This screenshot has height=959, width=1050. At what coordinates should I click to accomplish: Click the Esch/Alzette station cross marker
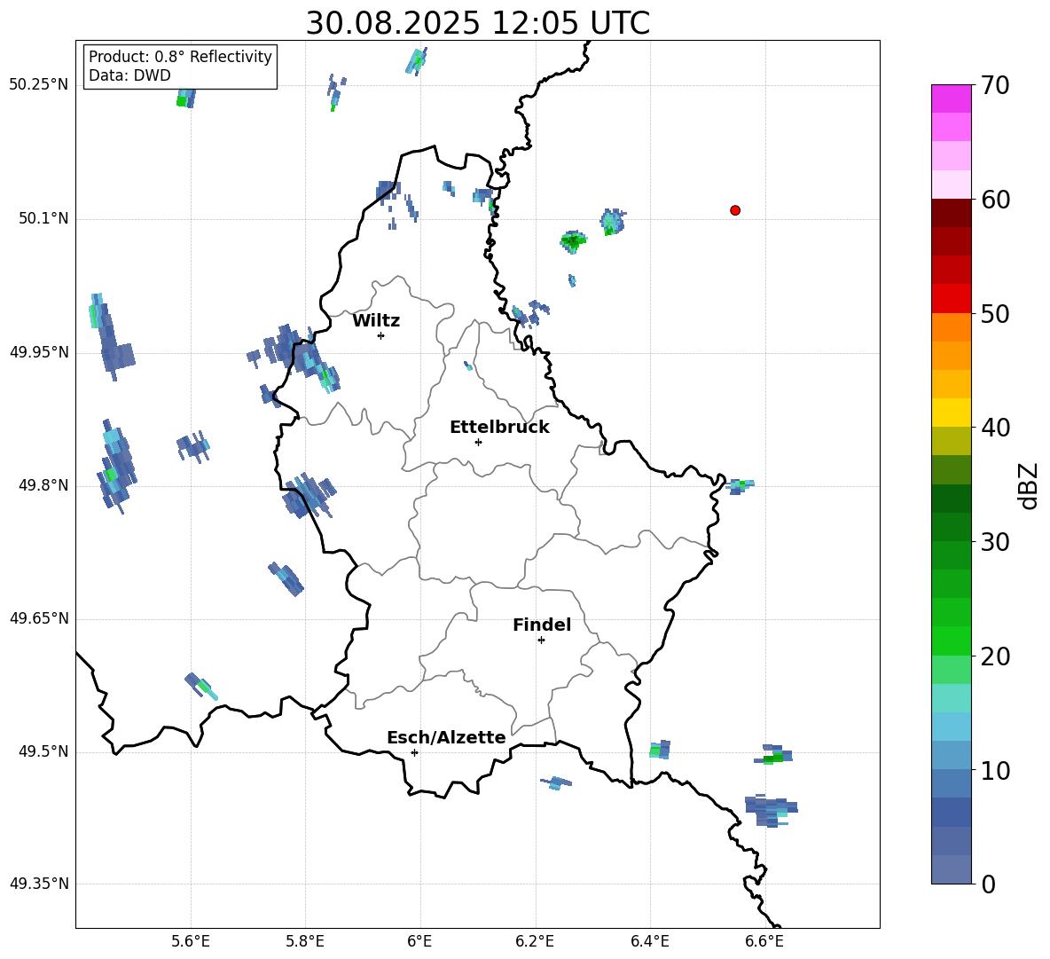pos(414,752)
